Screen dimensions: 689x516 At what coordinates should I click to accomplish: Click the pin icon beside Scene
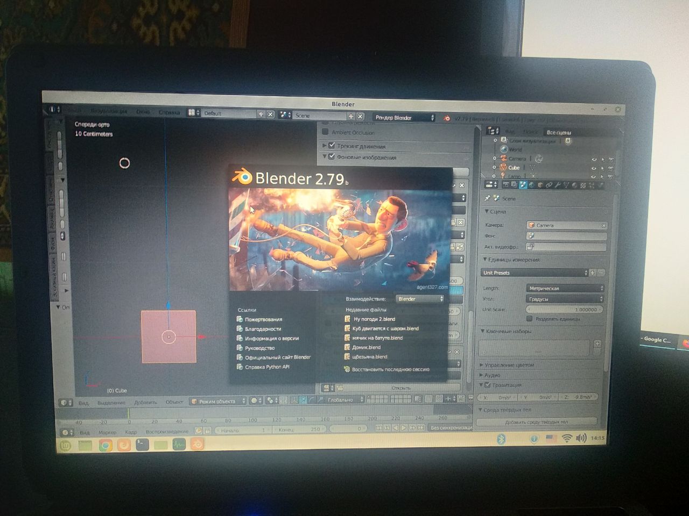488,198
